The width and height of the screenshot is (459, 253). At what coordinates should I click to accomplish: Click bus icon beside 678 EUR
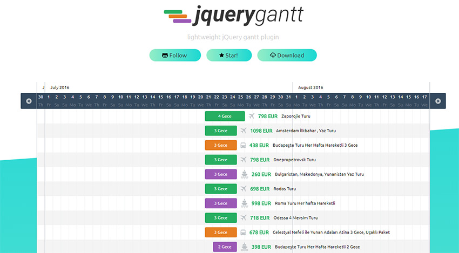click(243, 233)
